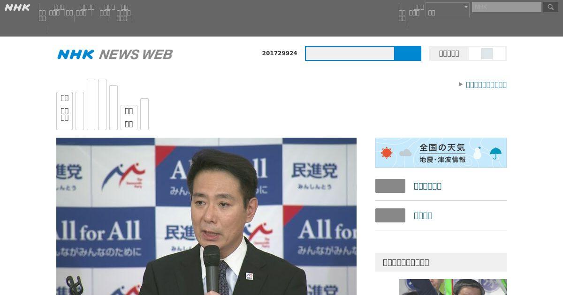The image size is (563, 295).
Task: Click the white NHK logo in top bar
Action: (17, 7)
